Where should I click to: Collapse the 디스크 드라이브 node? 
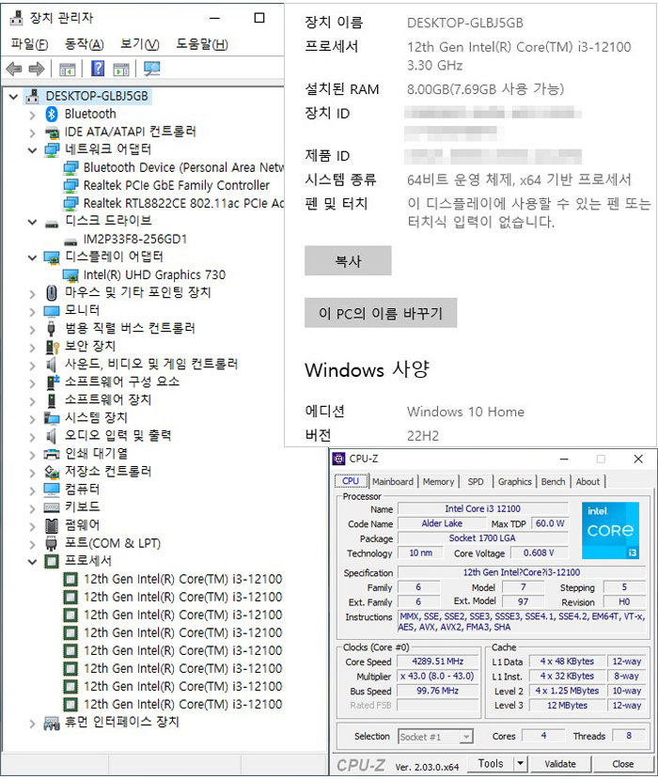(x=32, y=222)
